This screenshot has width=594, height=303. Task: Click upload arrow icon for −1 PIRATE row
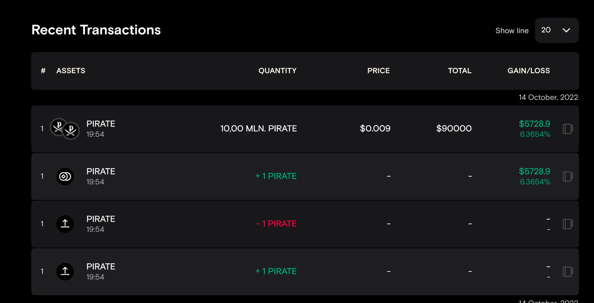pos(65,224)
